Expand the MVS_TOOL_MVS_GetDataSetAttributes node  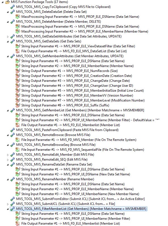[x=8, y=36]
